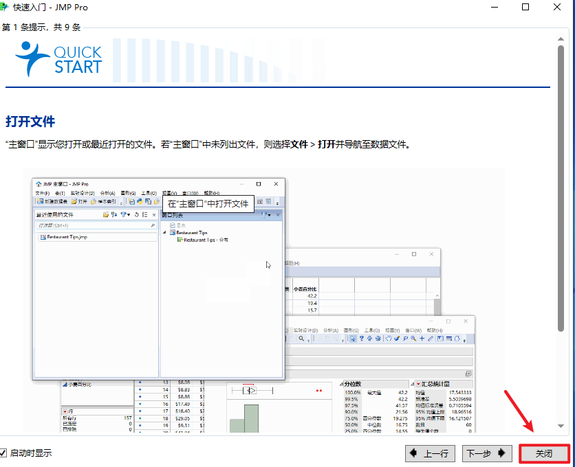
Task: Click the 筛选器 search field
Action: tap(93, 225)
